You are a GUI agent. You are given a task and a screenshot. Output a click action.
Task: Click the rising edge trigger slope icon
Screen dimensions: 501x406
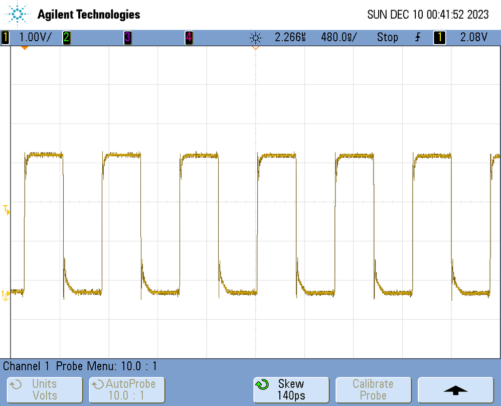(418, 38)
